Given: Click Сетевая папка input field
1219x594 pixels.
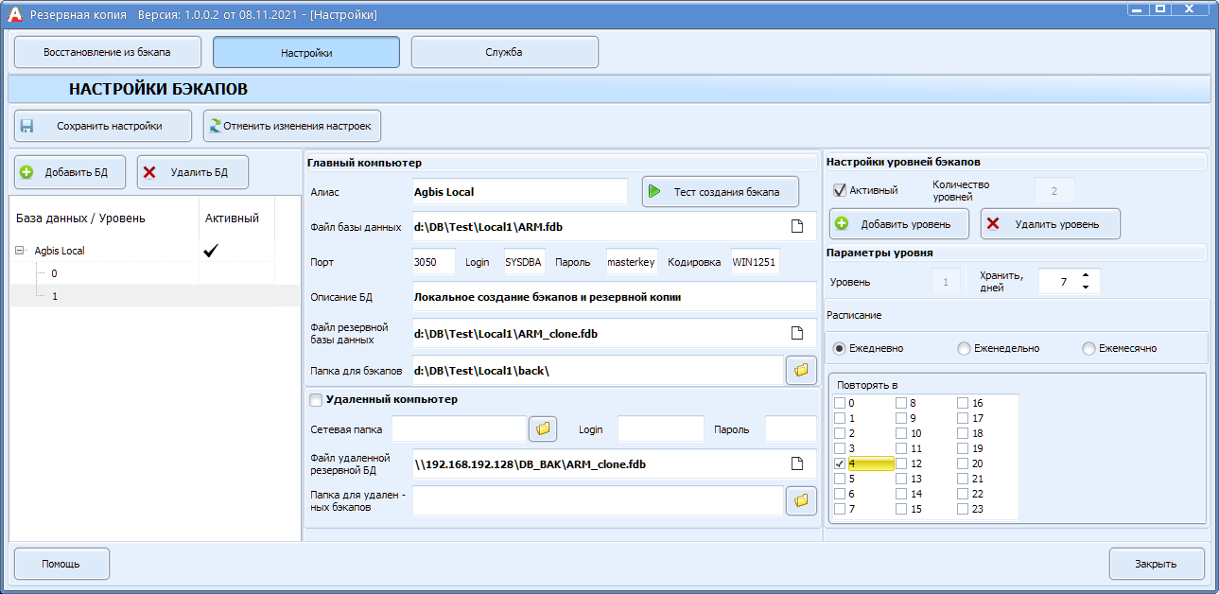Looking at the screenshot, I should [x=459, y=429].
